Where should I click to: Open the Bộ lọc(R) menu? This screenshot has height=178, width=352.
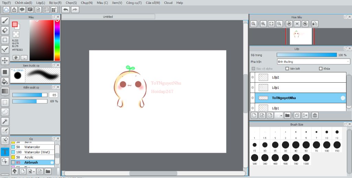point(55,3)
